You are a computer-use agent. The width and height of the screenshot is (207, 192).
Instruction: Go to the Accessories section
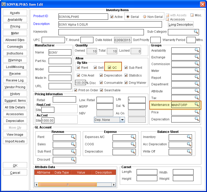click(x=15, y=114)
